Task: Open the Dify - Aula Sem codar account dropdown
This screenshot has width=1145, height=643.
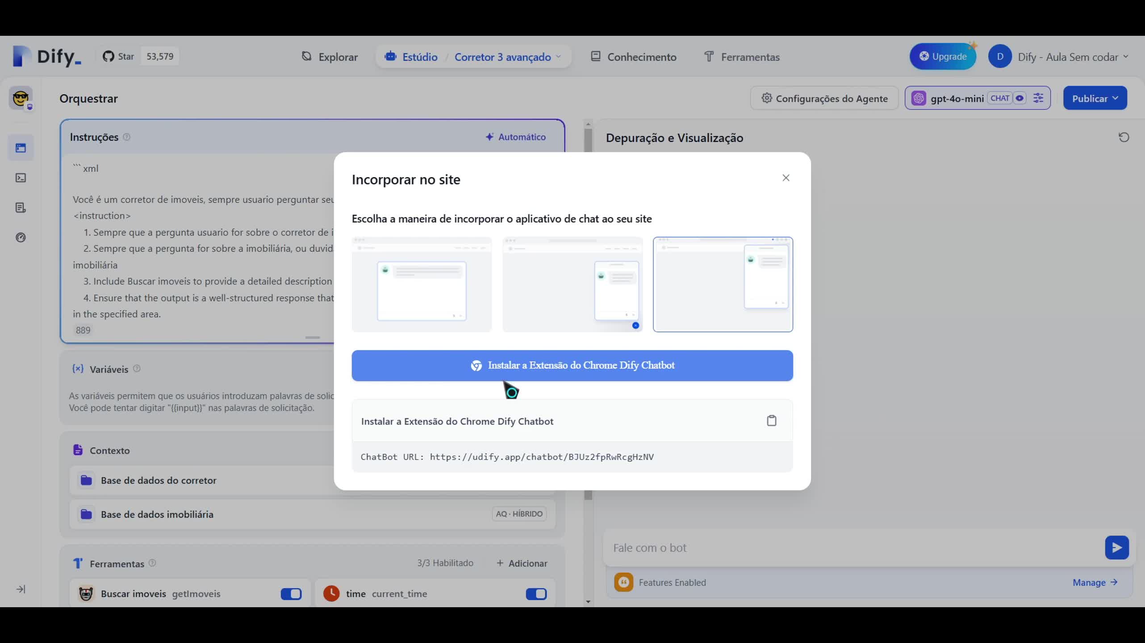Action: (1072, 56)
